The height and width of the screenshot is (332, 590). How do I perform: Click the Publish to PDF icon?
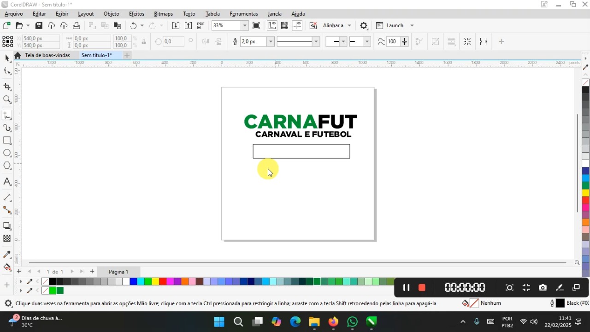click(201, 26)
